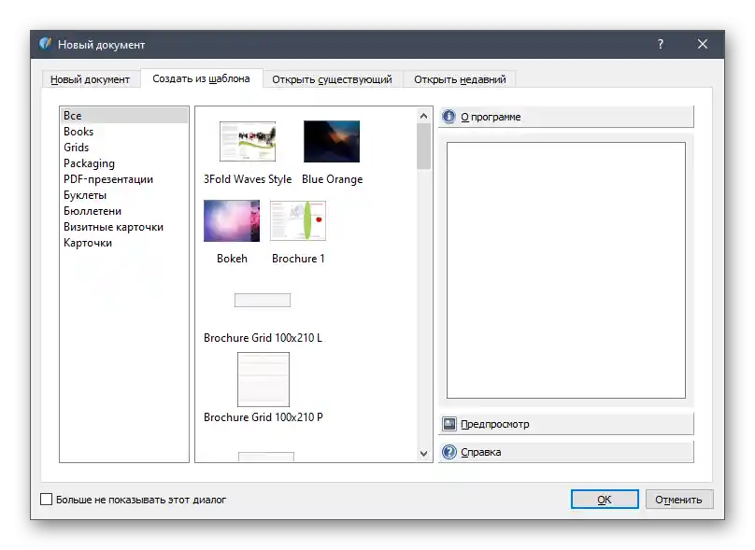The height and width of the screenshot is (550, 755).
Task: Choose the Bokeh template thumbnail
Action: (232, 220)
